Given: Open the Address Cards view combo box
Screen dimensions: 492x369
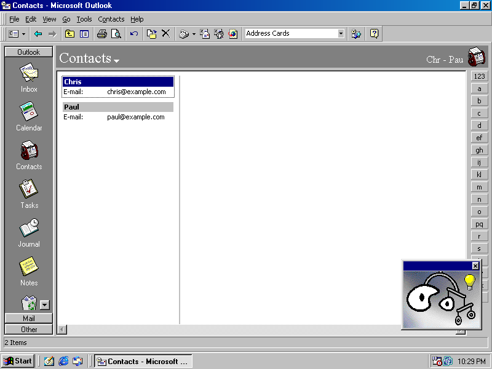Looking at the screenshot, I should click(295, 33).
